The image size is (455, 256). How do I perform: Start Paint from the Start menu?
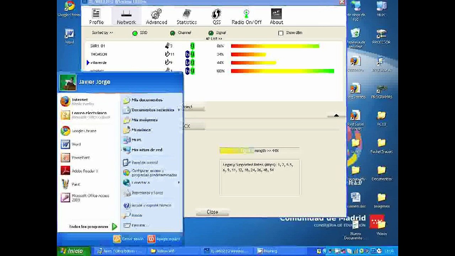click(89, 184)
